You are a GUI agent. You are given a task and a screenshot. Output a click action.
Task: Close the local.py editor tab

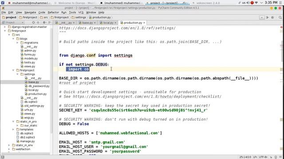point(115,23)
